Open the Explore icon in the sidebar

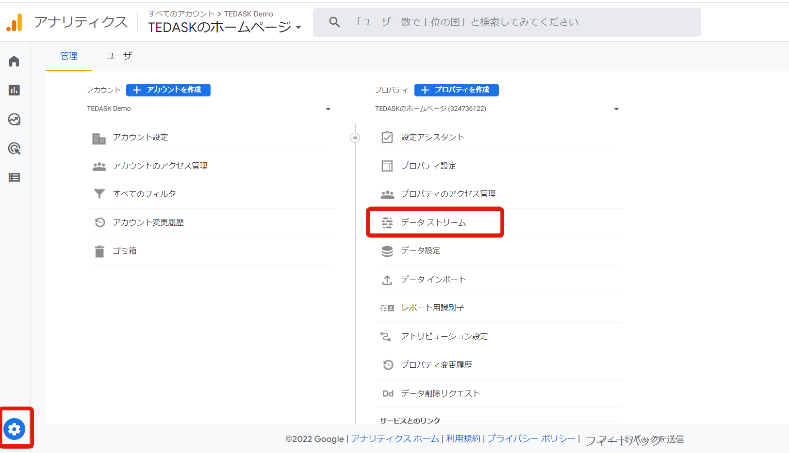pyautogui.click(x=14, y=119)
